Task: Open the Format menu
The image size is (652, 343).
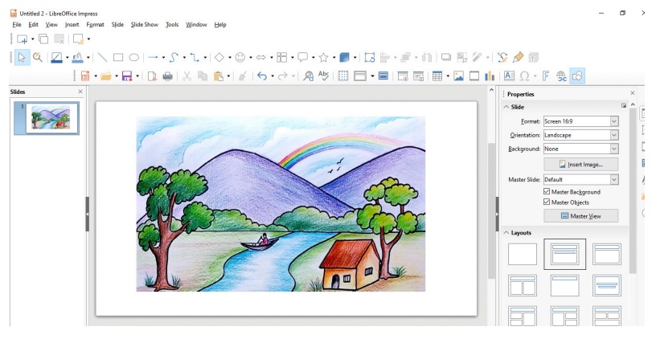Action: 95,25
